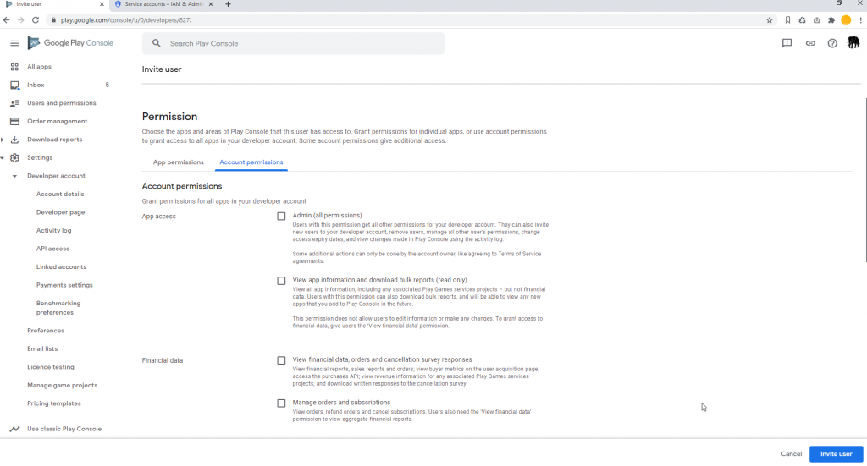
Task: Open Order management page
Action: [x=57, y=122]
